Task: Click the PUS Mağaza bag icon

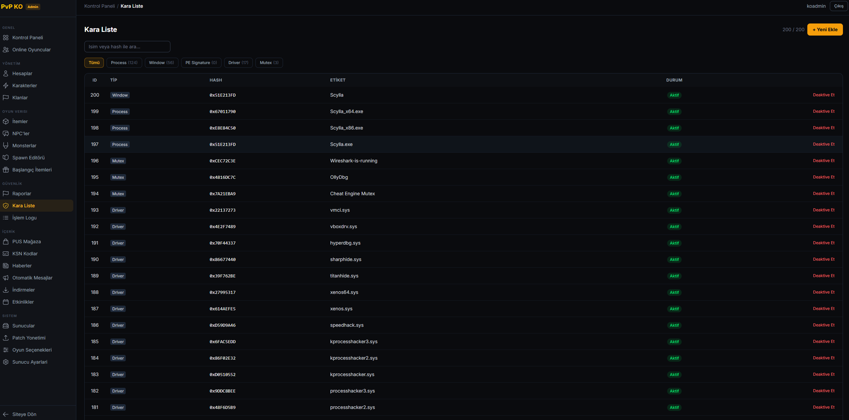Action: (x=6, y=242)
